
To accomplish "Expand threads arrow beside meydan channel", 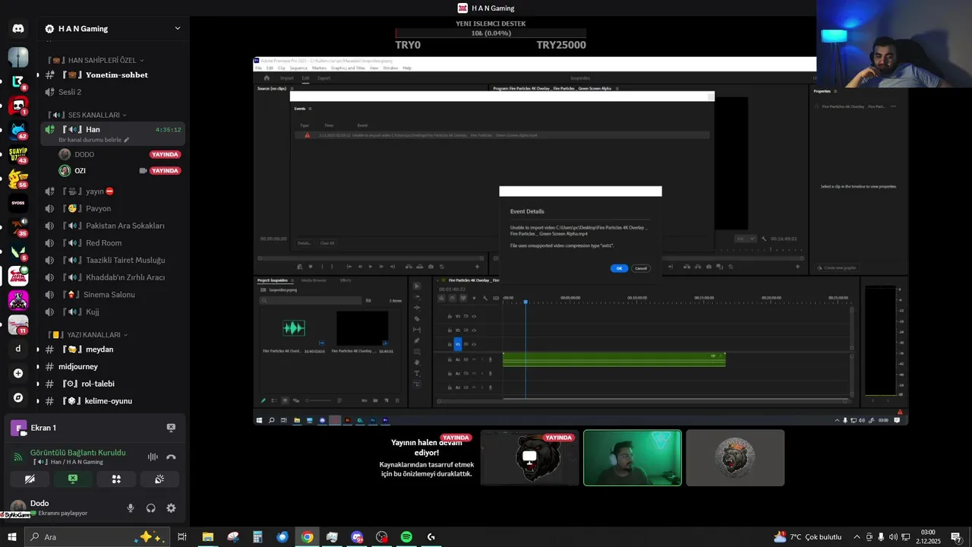I will pos(38,349).
